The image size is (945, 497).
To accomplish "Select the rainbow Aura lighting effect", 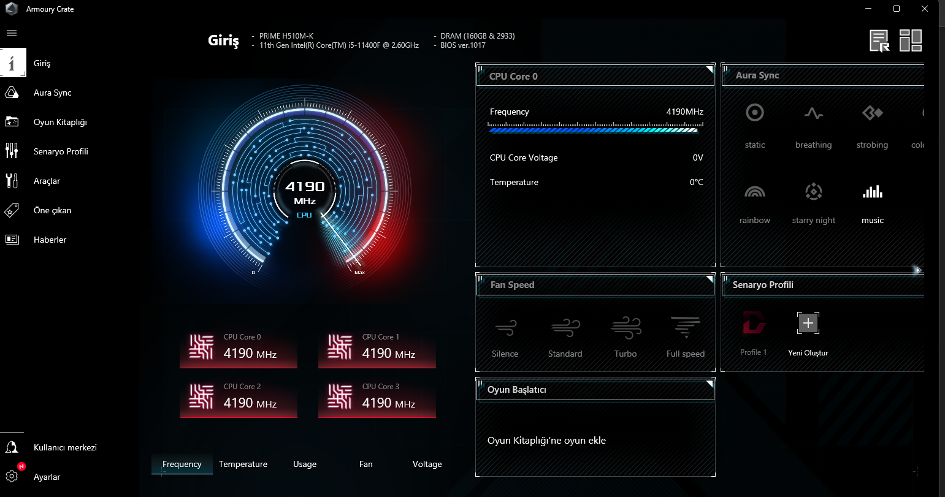I will tap(755, 202).
